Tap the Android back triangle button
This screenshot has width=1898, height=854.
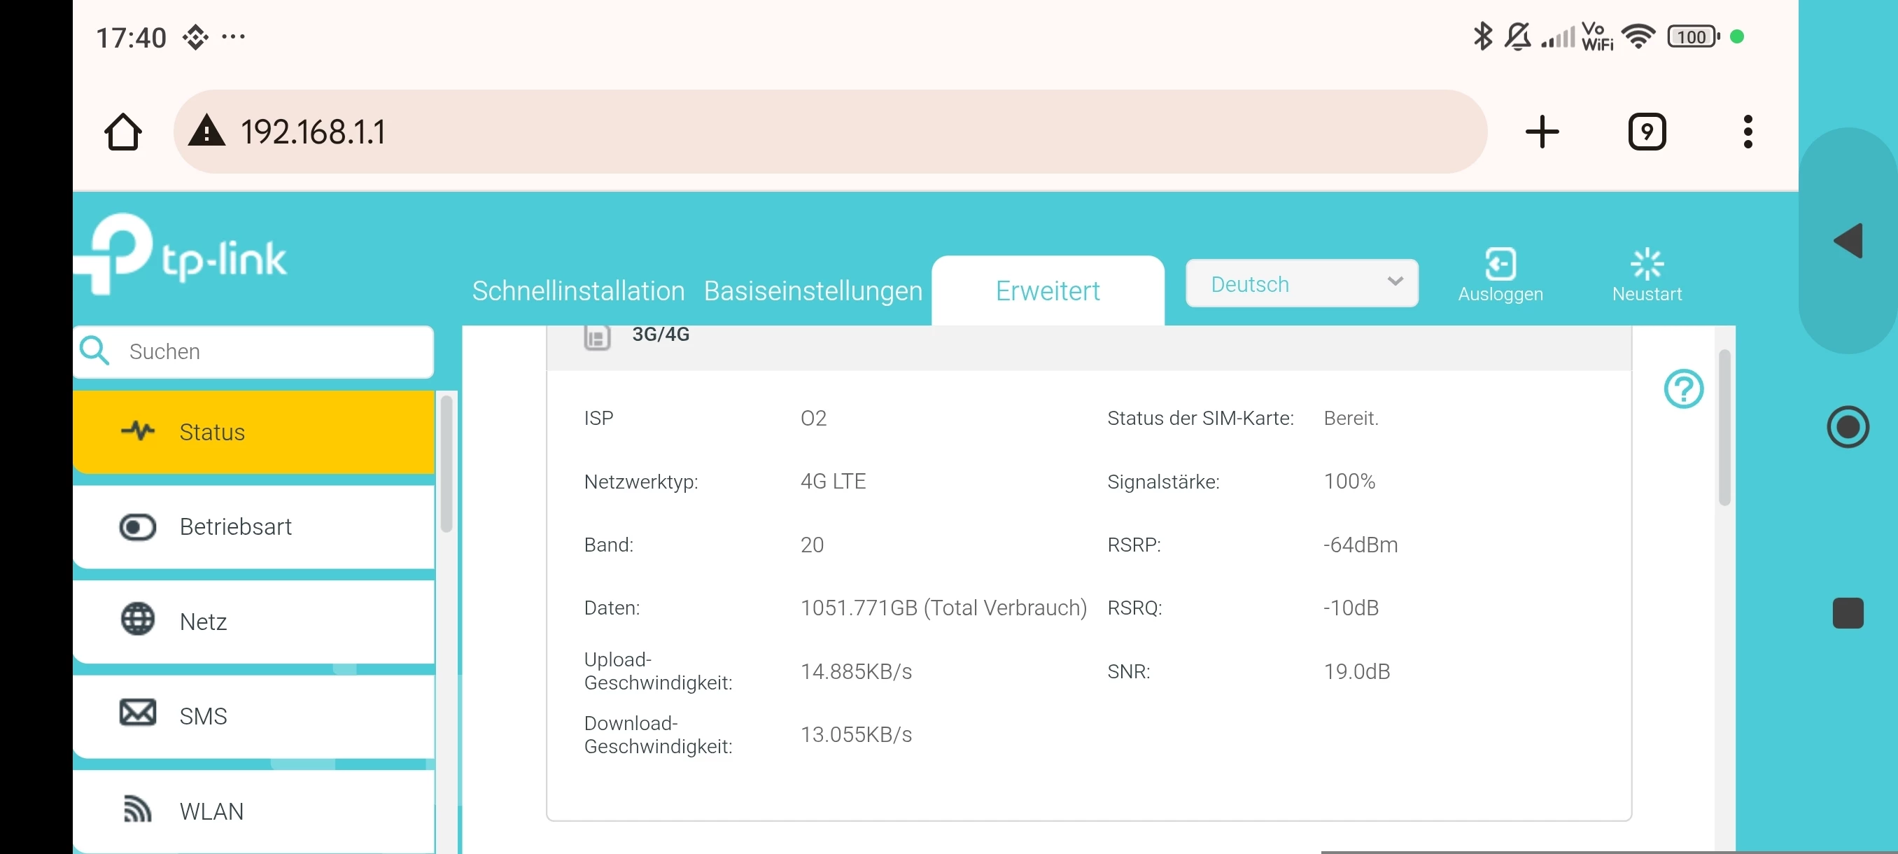(1848, 241)
